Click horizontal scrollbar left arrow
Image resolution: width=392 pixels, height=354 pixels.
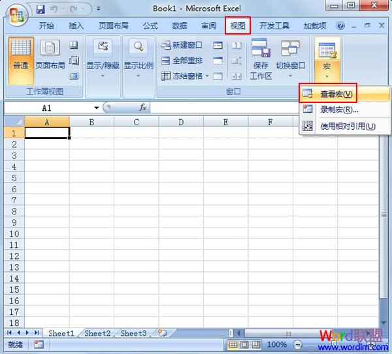[x=239, y=332]
